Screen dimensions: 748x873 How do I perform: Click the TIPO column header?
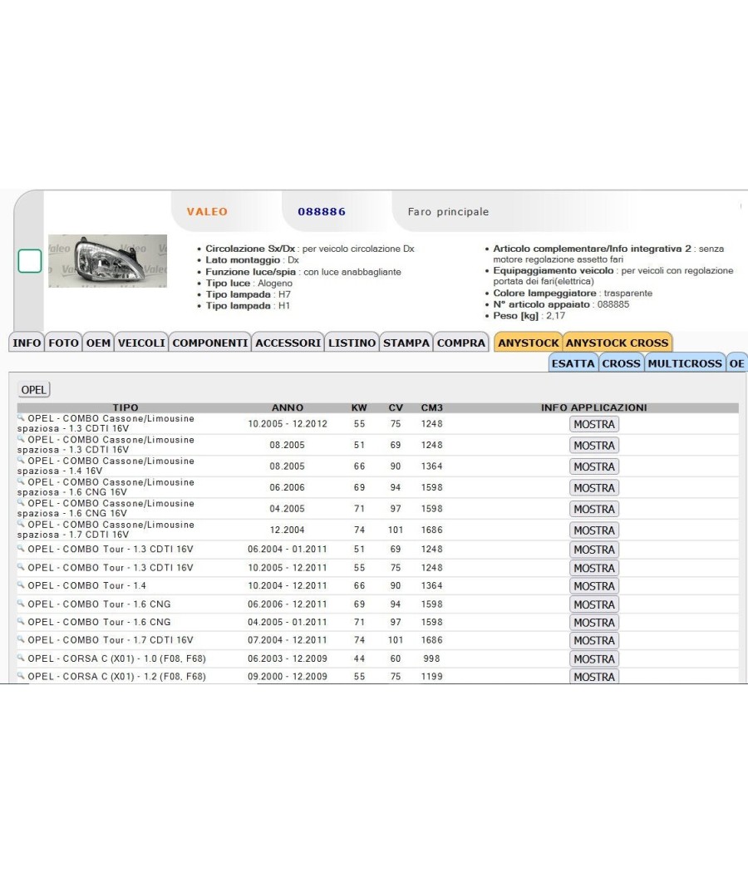coord(125,407)
